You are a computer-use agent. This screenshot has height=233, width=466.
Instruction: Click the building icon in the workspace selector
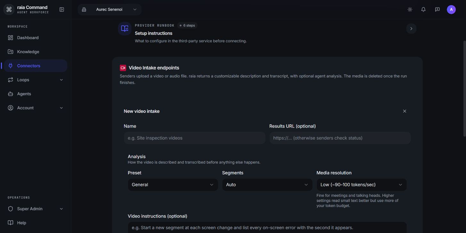coord(84,10)
